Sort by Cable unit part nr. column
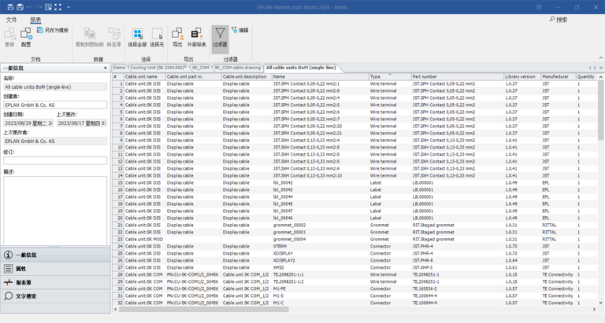The image size is (605, 323). (194, 76)
